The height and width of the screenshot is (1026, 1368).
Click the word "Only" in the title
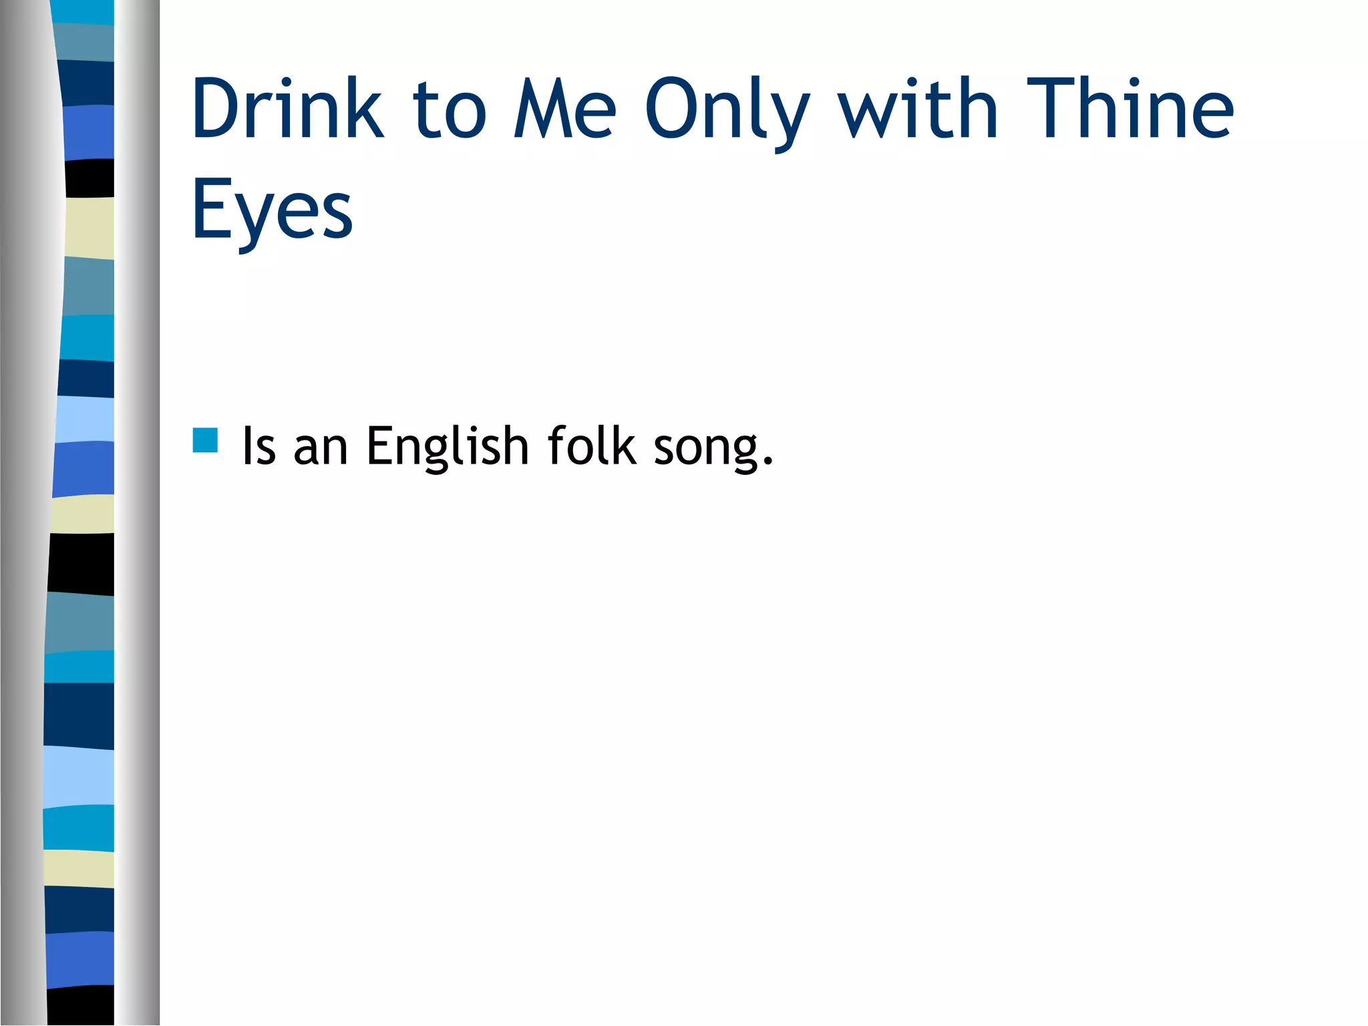pyautogui.click(x=727, y=109)
